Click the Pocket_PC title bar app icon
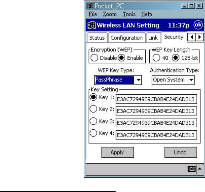Viewport: 205px width, 192px height. point(90,6)
